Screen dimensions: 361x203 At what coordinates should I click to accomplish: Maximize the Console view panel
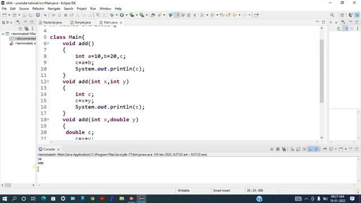click(357, 149)
